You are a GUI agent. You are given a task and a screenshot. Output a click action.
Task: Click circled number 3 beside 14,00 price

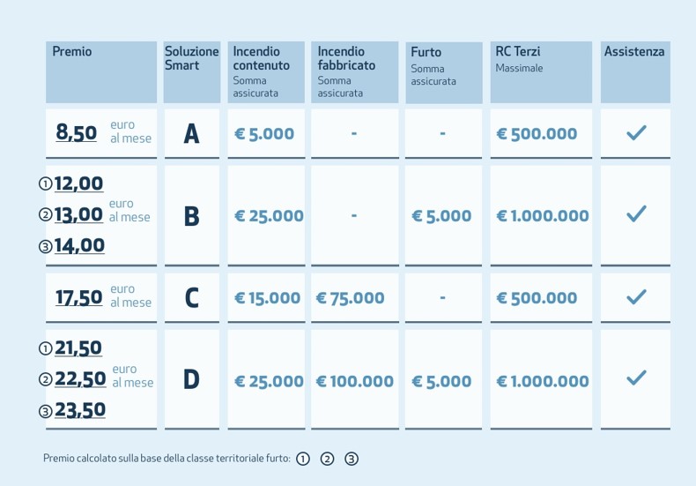coord(46,247)
